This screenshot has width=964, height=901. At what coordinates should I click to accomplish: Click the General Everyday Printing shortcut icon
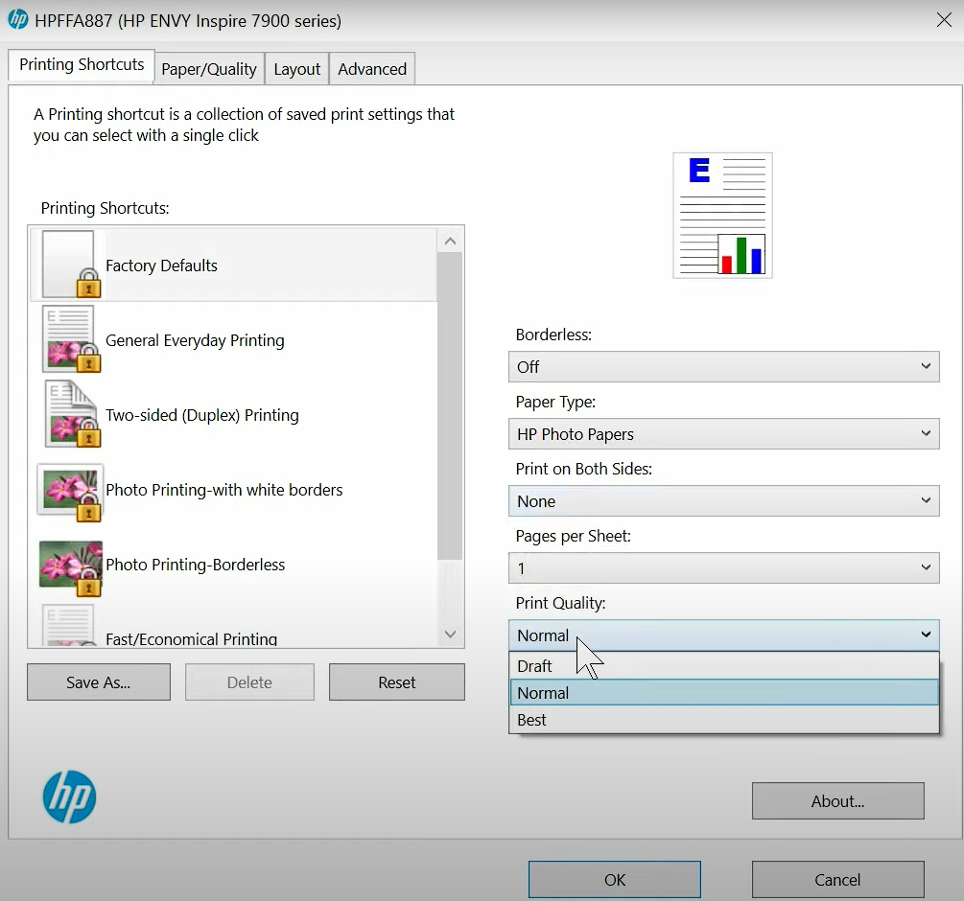click(69, 339)
